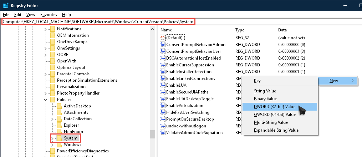Choose Key from the New submenu

click(x=280, y=81)
